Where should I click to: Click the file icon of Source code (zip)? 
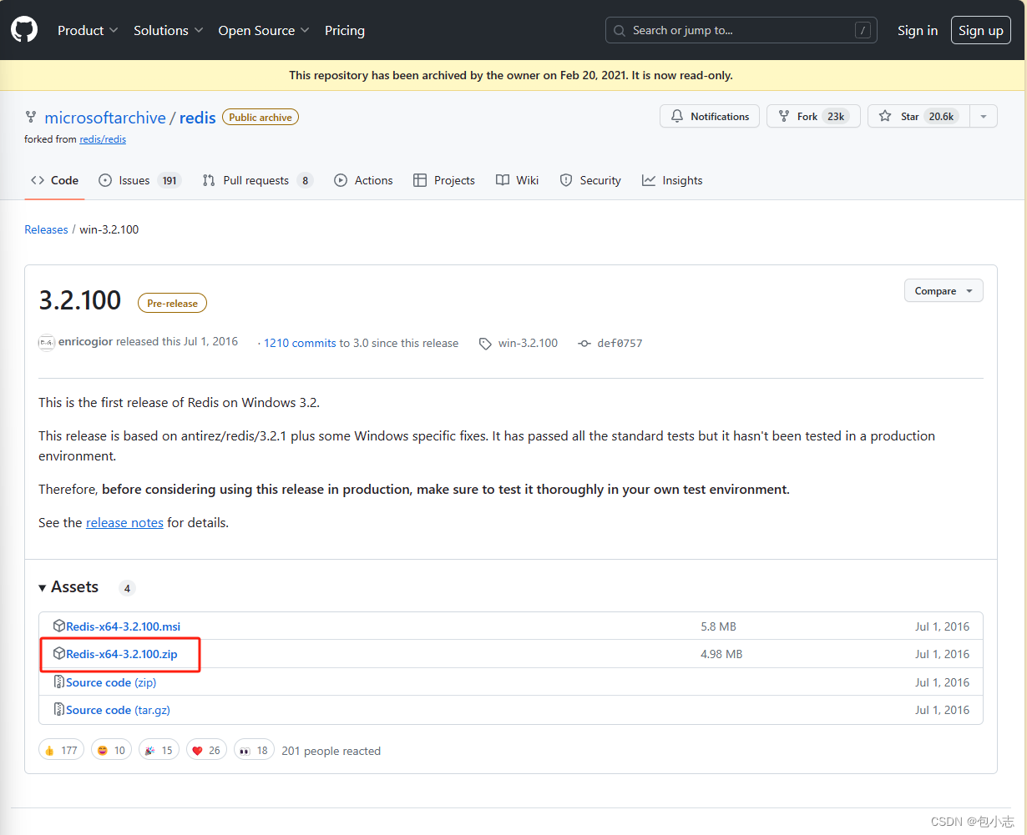[59, 682]
